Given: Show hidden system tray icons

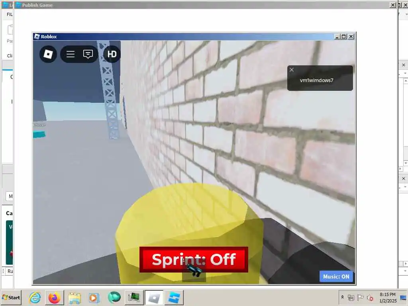Looking at the screenshot, I should (x=342, y=297).
